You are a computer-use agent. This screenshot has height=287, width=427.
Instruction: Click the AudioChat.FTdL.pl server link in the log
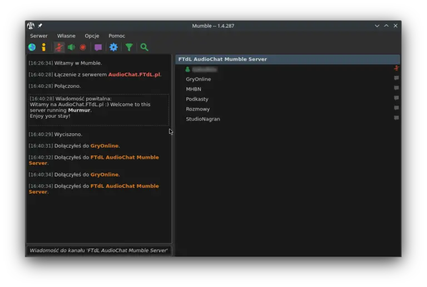pos(134,74)
